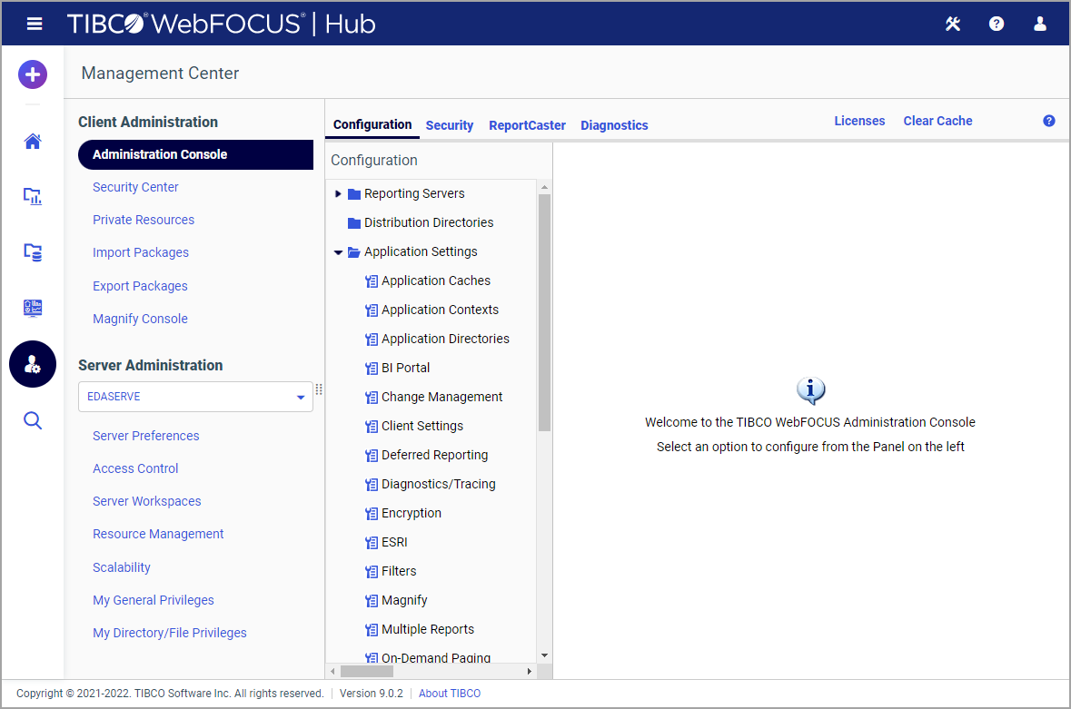Open Magnify Console
The height and width of the screenshot is (709, 1071).
click(x=140, y=319)
